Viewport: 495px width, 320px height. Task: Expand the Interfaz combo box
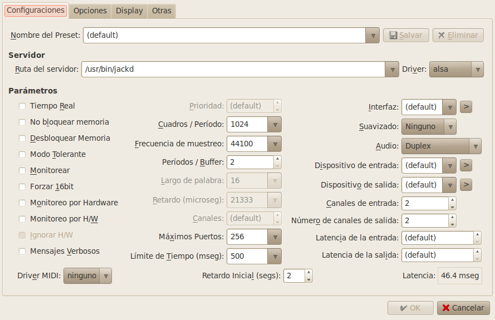click(449, 107)
